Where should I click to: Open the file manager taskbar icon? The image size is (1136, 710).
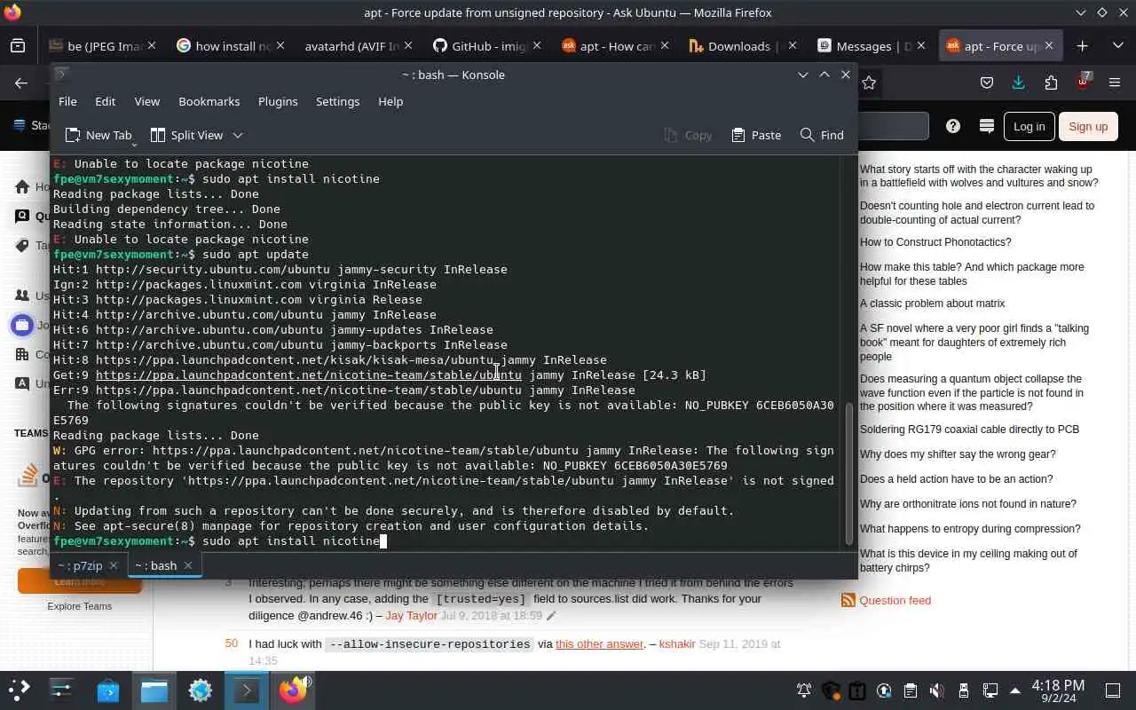click(154, 690)
